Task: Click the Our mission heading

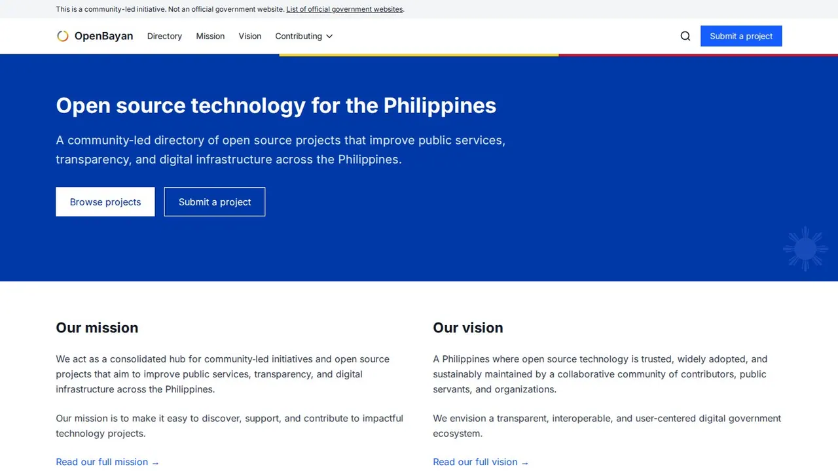Action: pyautogui.click(x=97, y=328)
